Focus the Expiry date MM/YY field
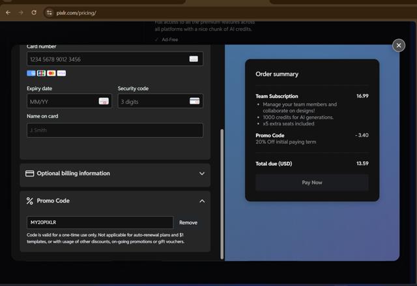Screen dimensions: 417x286 69,101
